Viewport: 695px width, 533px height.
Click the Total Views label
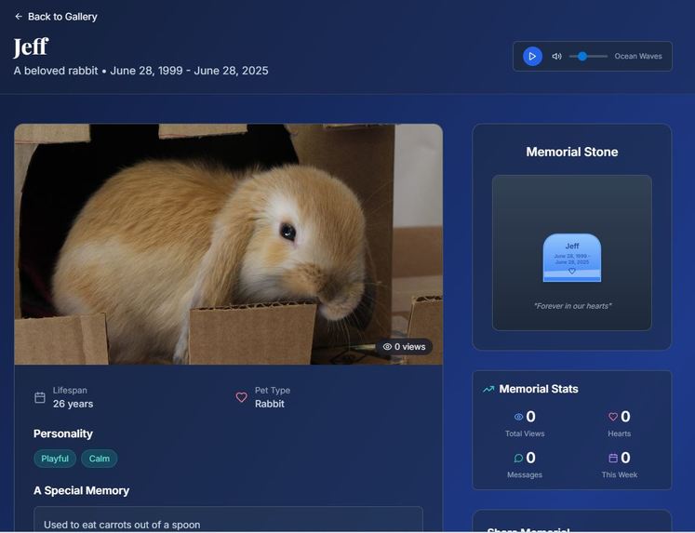(525, 433)
